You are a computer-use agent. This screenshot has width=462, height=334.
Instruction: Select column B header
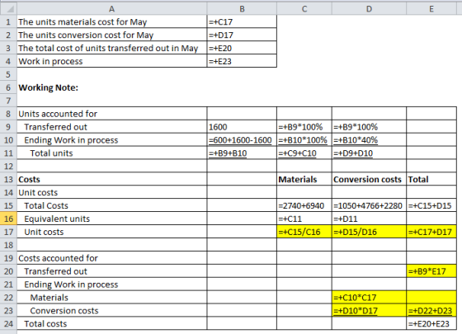(x=242, y=9)
